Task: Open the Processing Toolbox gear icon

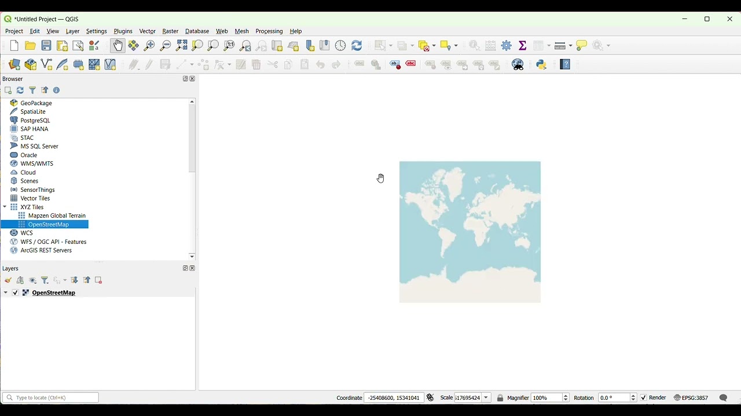Action: pyautogui.click(x=507, y=46)
